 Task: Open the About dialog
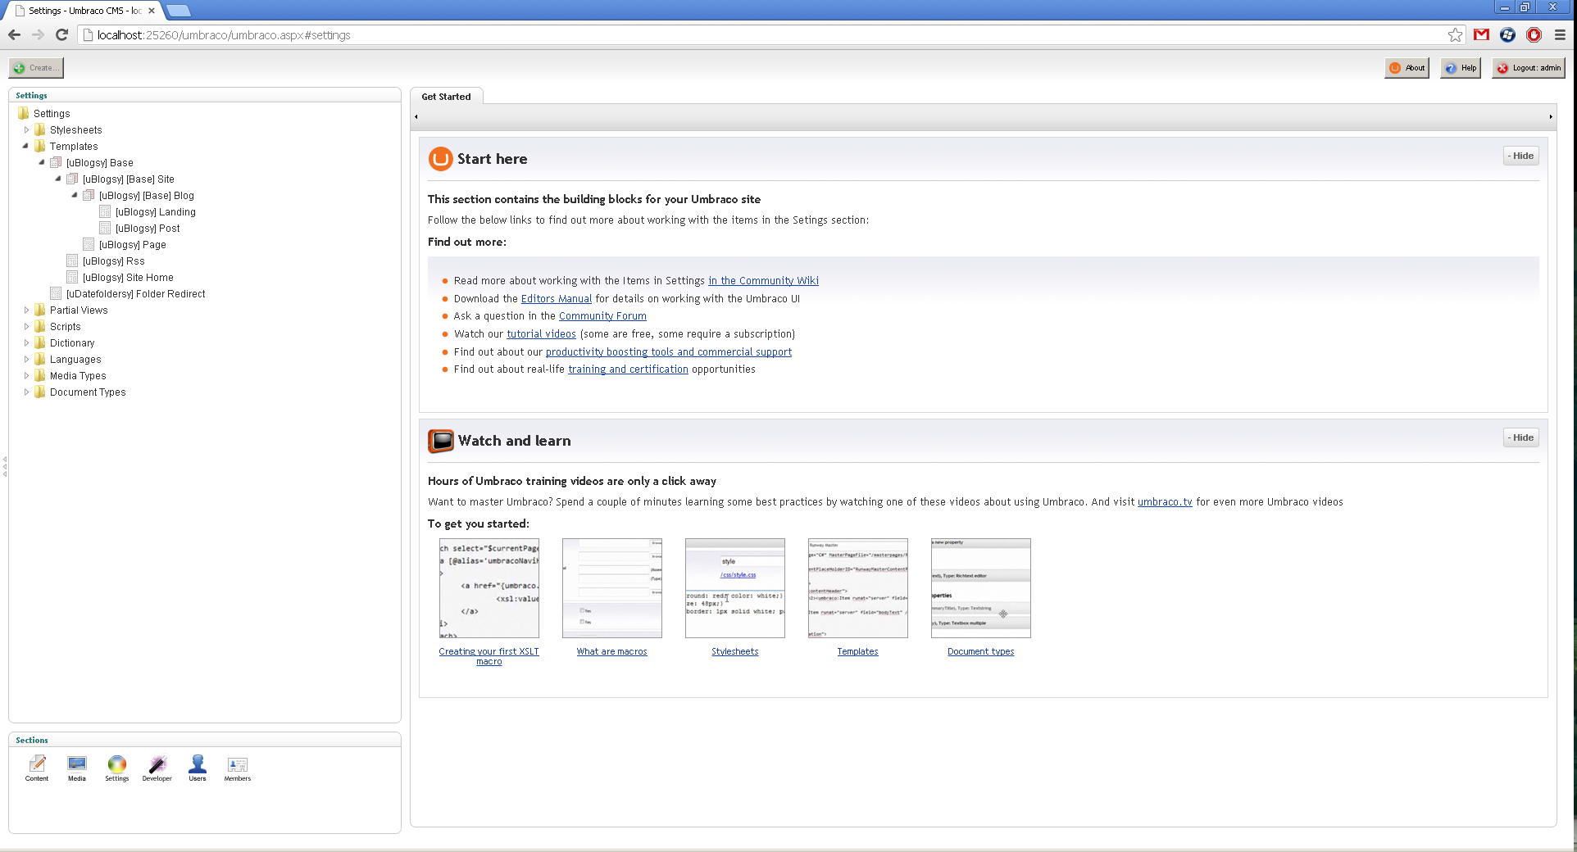pos(1407,68)
